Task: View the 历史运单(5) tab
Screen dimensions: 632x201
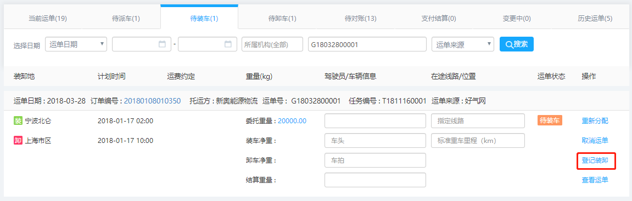Action: tap(595, 19)
